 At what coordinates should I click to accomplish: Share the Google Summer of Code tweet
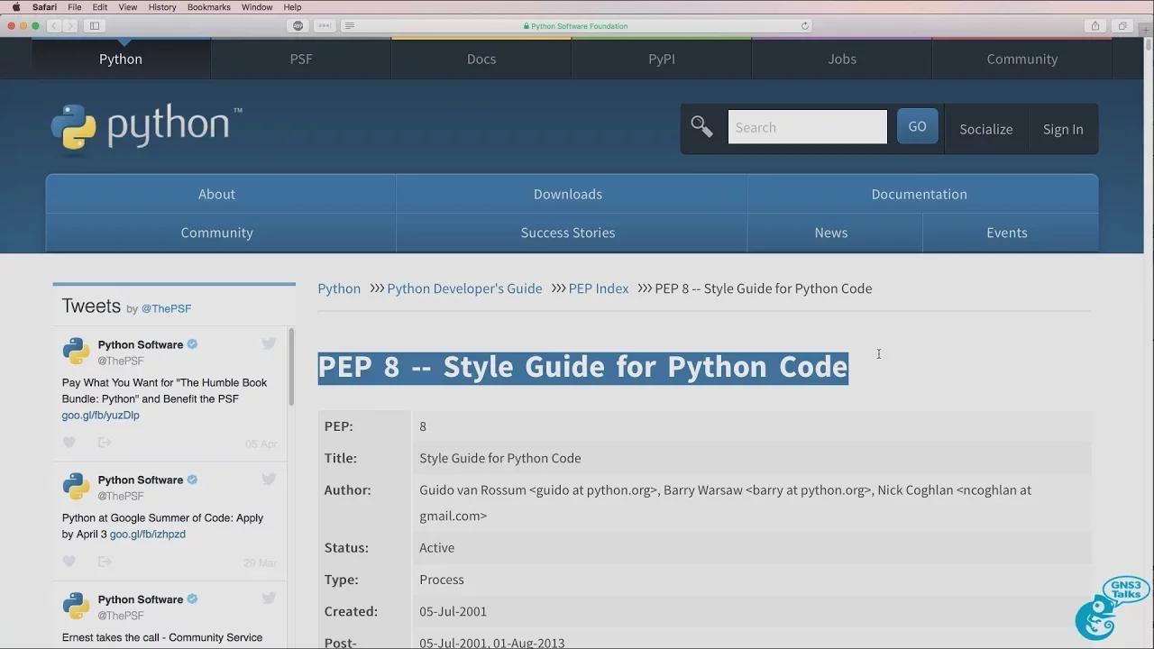(x=105, y=562)
